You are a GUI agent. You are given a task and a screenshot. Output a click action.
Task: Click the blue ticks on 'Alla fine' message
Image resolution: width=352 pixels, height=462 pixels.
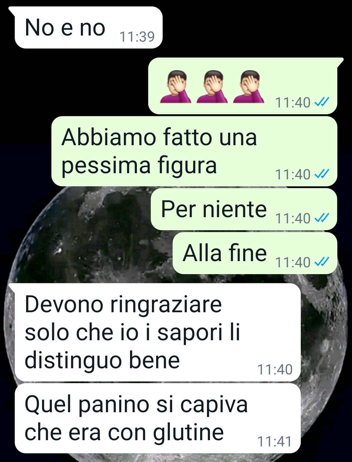(322, 261)
